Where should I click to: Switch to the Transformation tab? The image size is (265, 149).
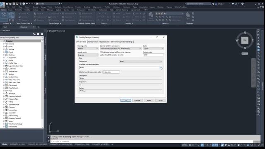[x=93, y=42]
